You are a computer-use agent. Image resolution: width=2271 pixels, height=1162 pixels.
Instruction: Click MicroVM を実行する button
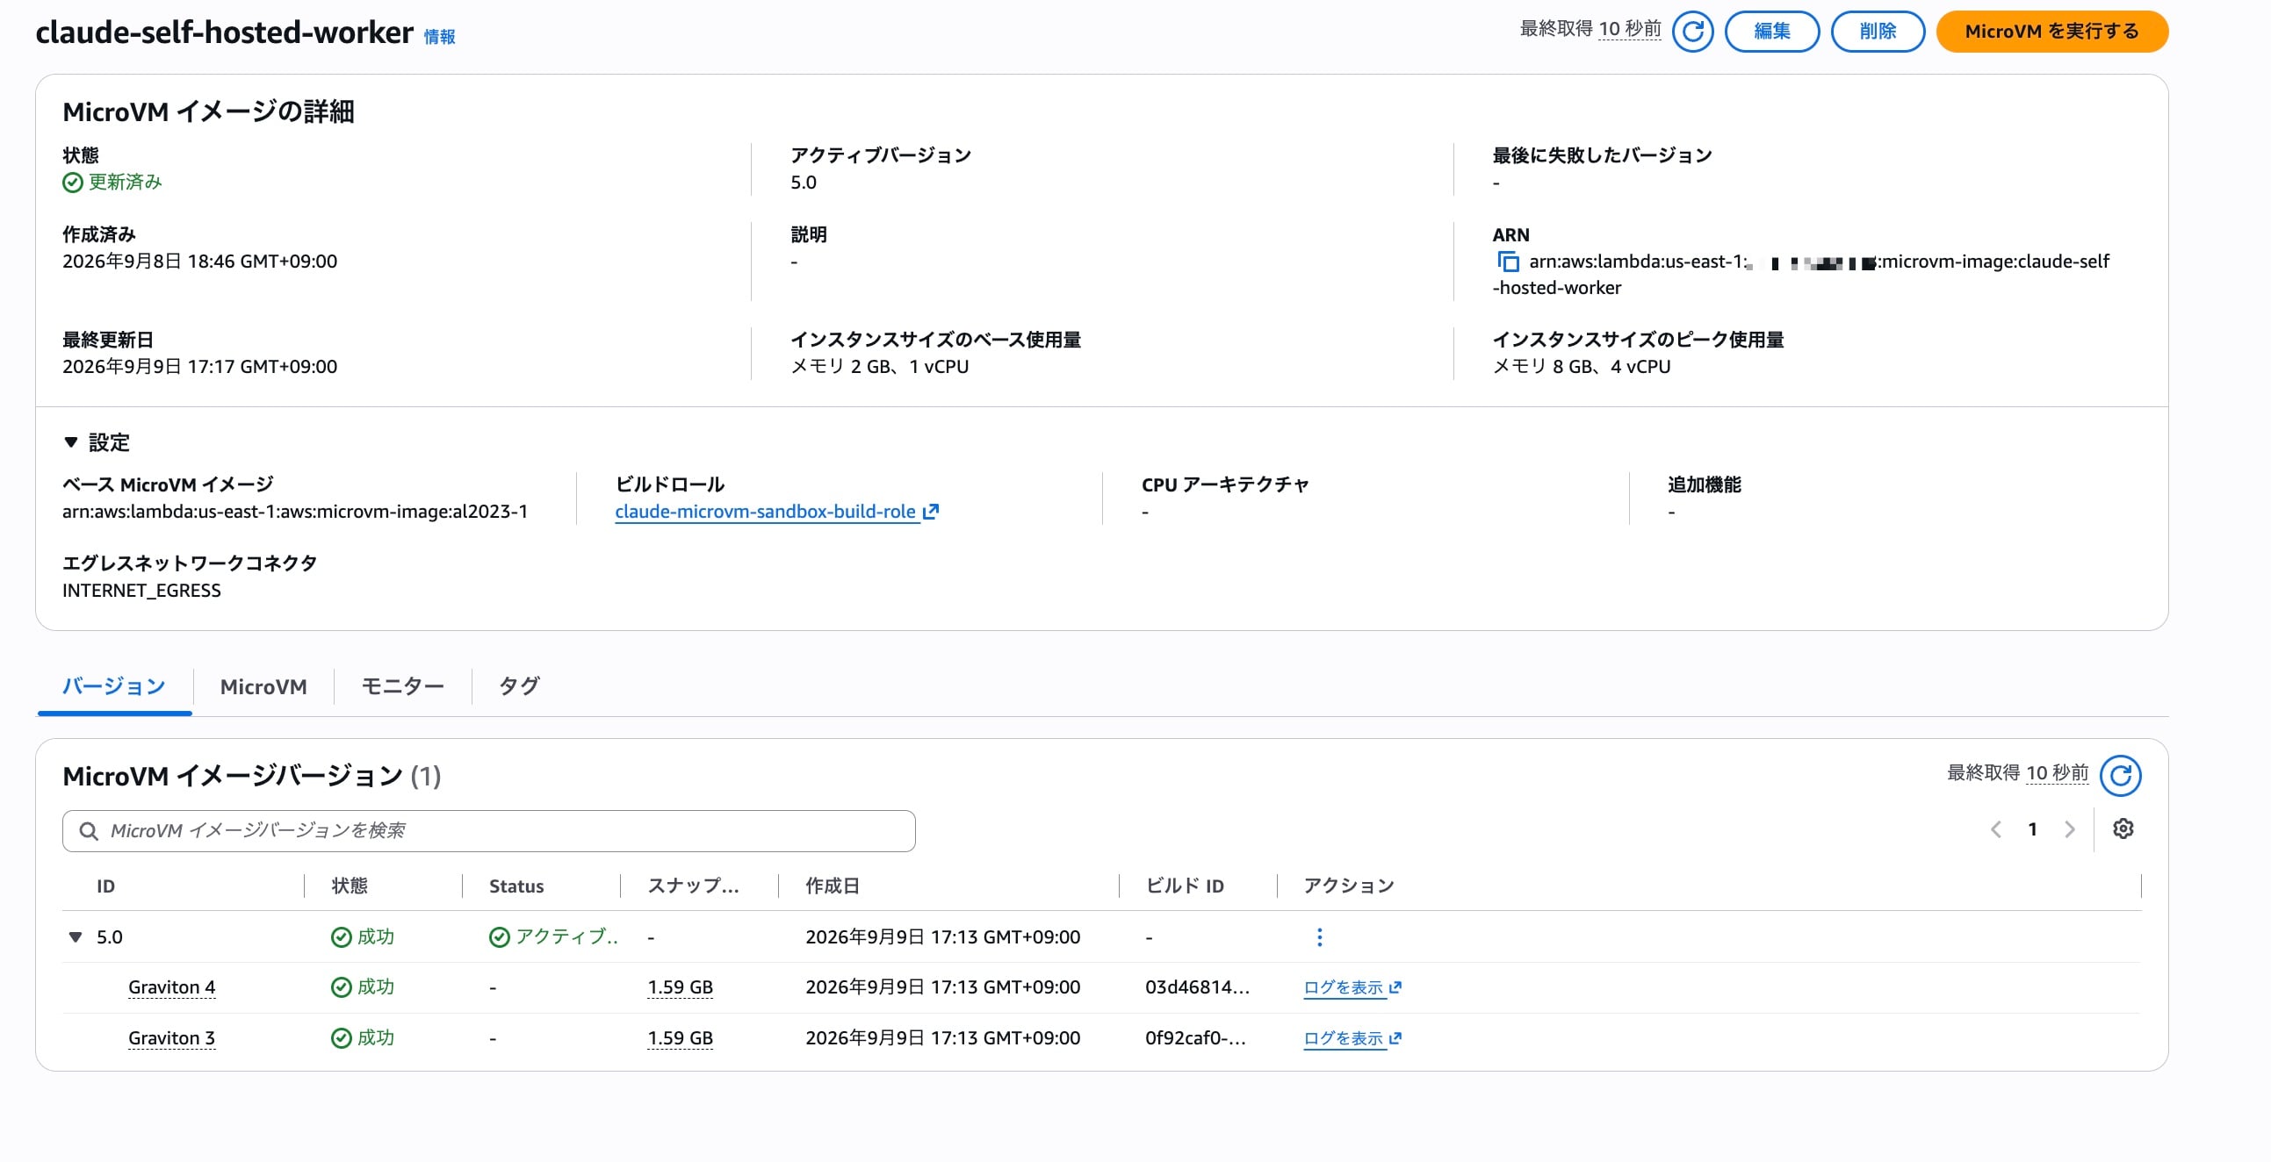2051,32
